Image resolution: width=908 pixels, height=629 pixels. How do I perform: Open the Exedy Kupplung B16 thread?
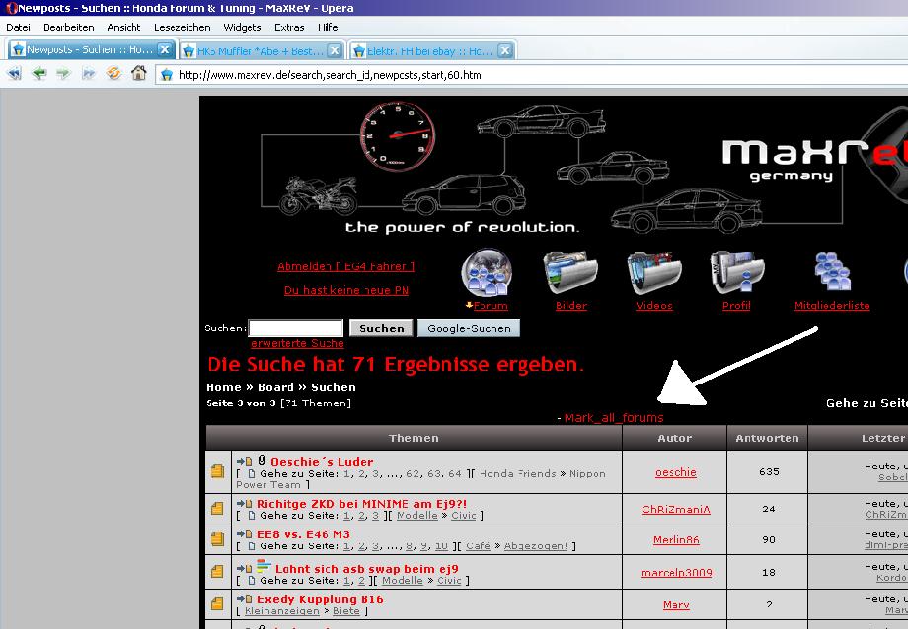(320, 599)
